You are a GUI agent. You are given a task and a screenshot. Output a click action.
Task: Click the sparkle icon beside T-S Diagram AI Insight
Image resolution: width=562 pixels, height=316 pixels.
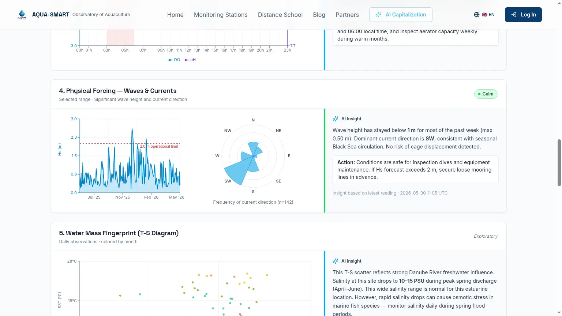tap(336, 261)
